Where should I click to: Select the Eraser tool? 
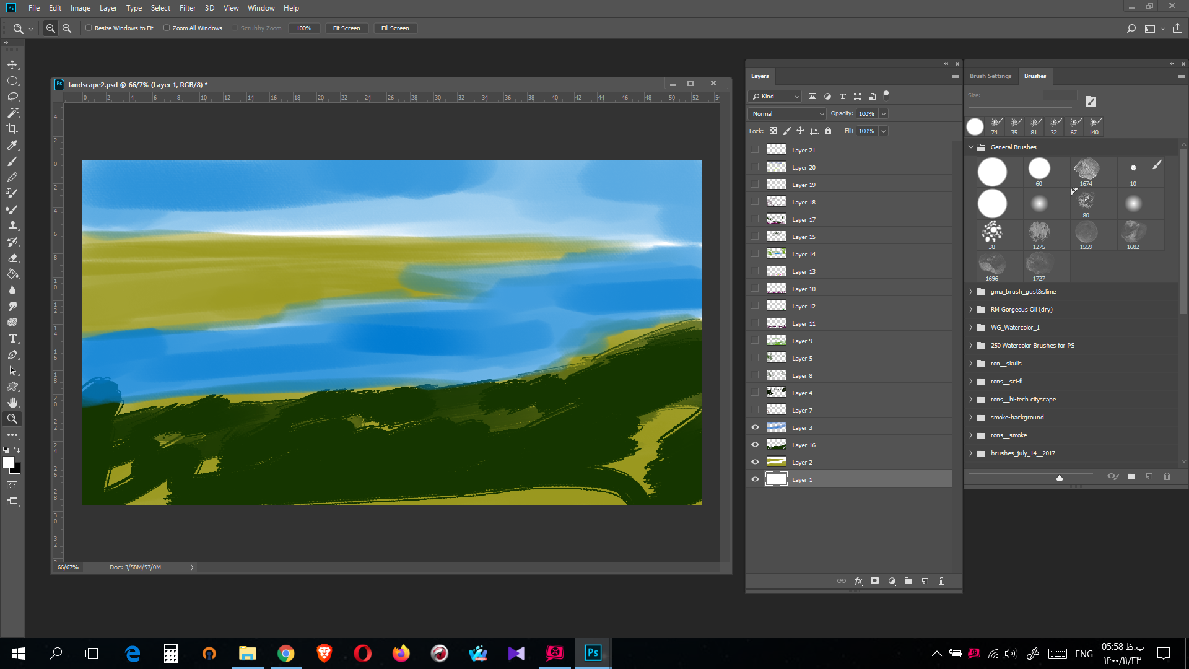pyautogui.click(x=12, y=258)
